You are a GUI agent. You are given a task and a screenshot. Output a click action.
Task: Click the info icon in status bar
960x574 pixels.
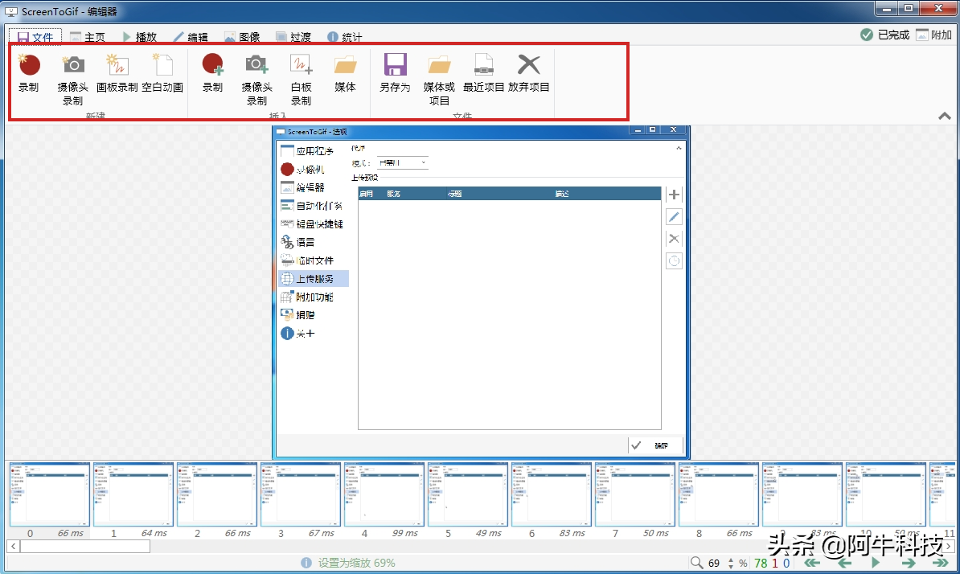306,563
